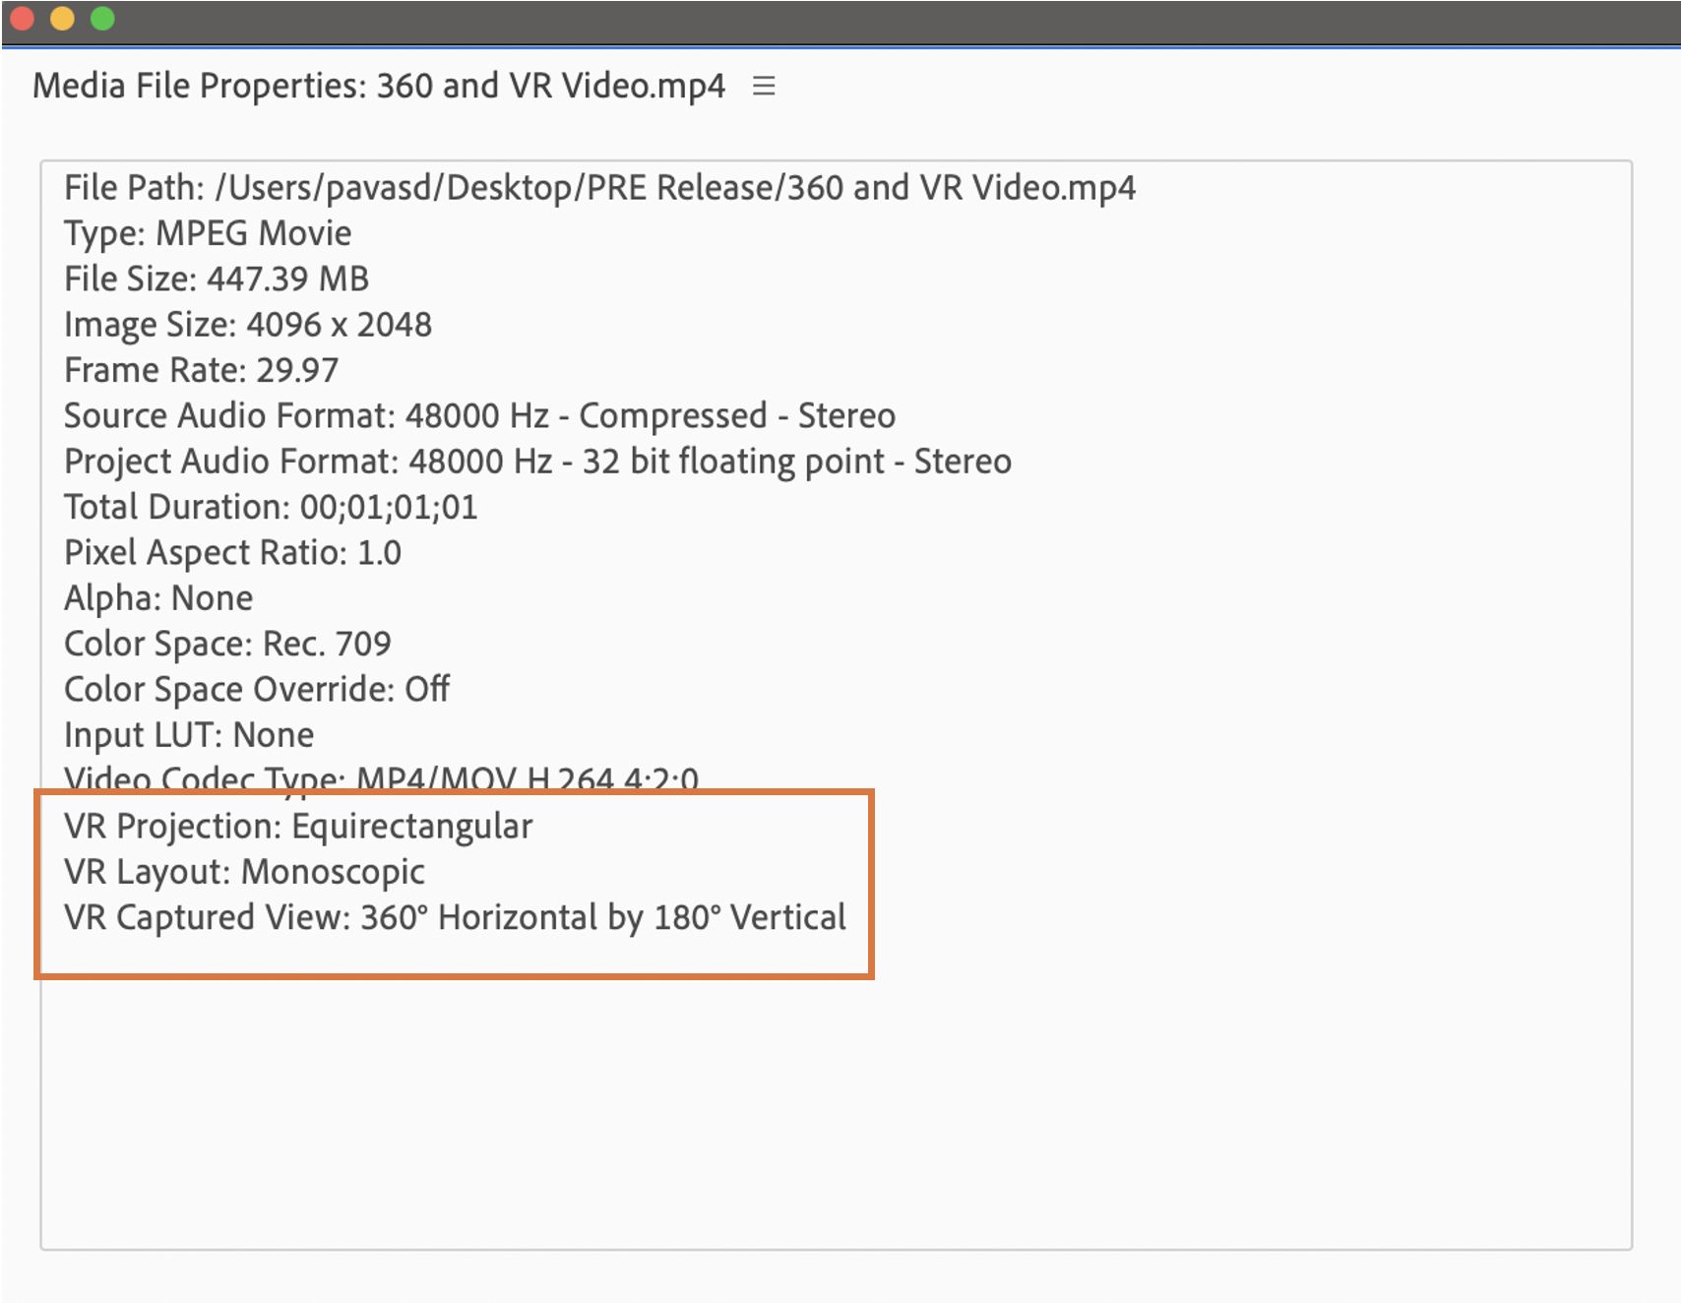Click the VR Layout: Monoscopic line
1681x1303 pixels.
click(244, 872)
